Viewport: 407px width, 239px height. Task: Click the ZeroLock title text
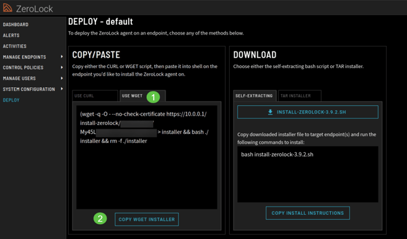point(35,9)
